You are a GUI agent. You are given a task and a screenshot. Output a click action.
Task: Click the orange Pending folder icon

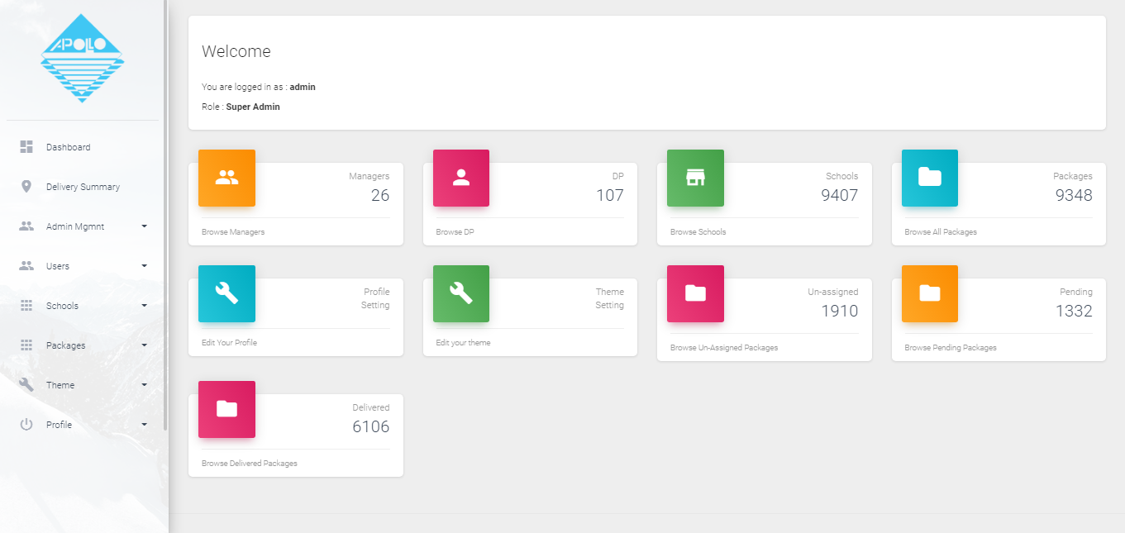tap(930, 293)
